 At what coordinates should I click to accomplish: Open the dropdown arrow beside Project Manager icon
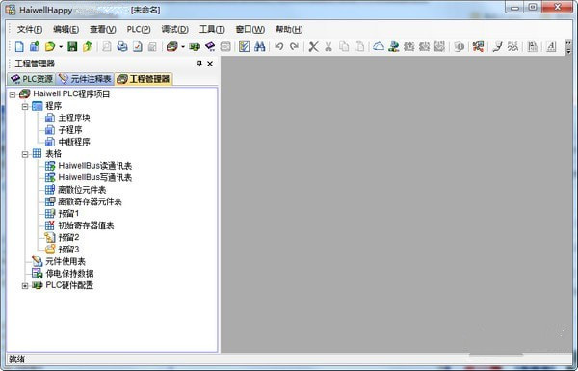click(x=182, y=47)
